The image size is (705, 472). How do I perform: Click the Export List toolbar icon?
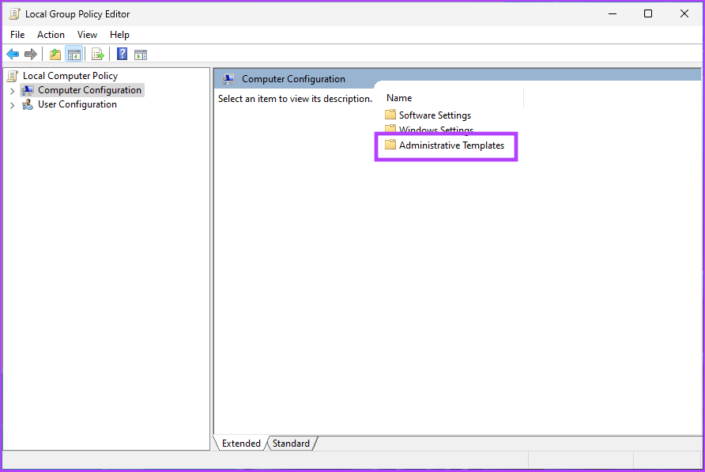click(x=97, y=55)
